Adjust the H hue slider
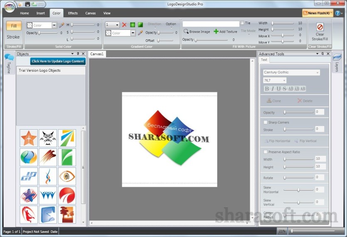The width and height of the screenshot is (347, 237). tap(83, 25)
